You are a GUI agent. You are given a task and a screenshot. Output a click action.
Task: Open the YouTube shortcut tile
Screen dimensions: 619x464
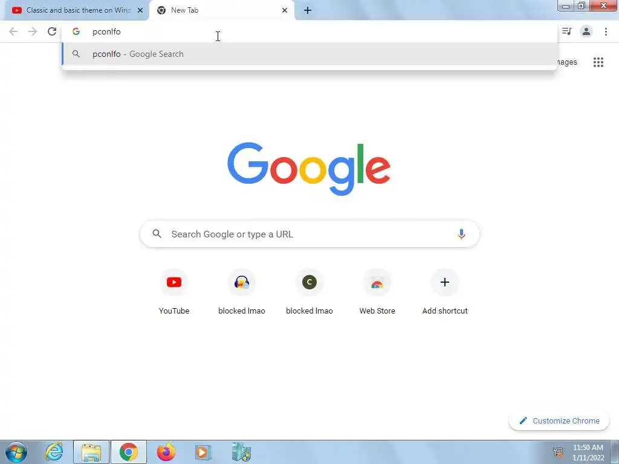(x=174, y=292)
